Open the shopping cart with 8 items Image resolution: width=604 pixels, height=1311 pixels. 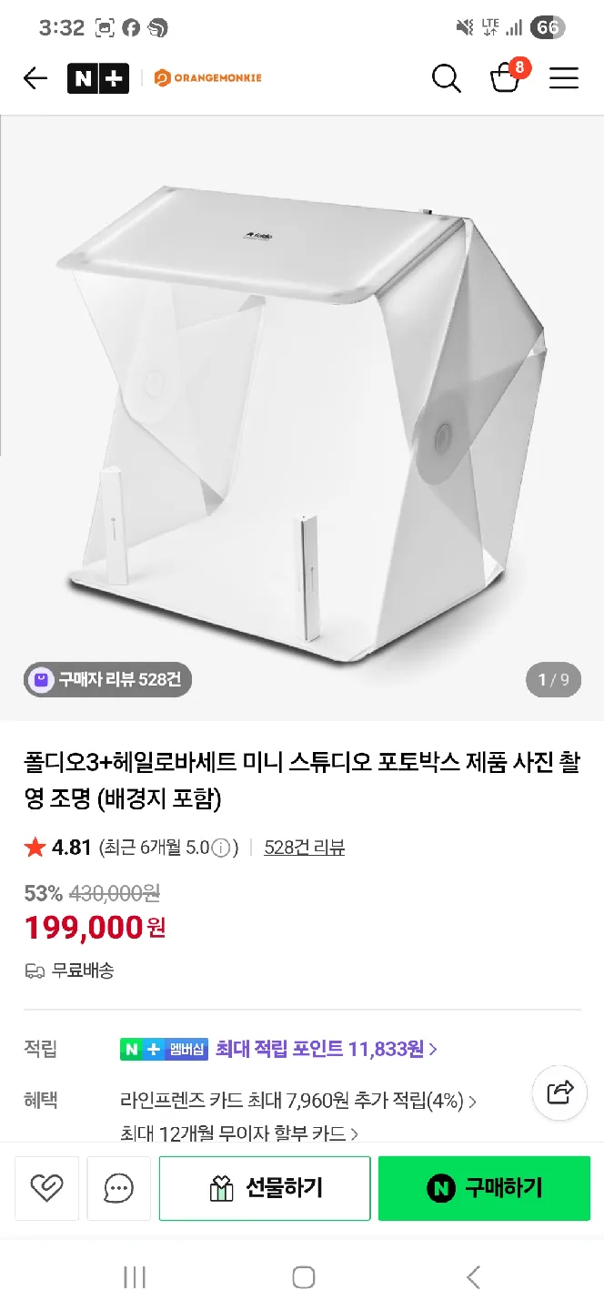pyautogui.click(x=505, y=78)
